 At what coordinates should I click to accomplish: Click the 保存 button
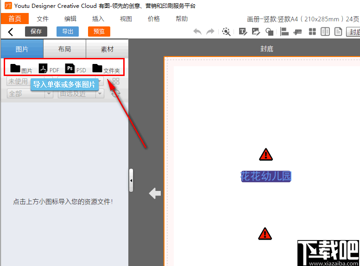point(36,32)
